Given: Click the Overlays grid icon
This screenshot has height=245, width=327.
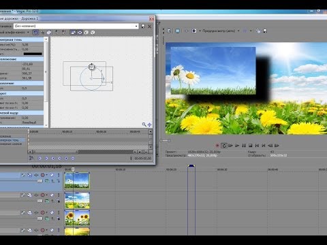Looking at the screenshot, I should (245, 31).
